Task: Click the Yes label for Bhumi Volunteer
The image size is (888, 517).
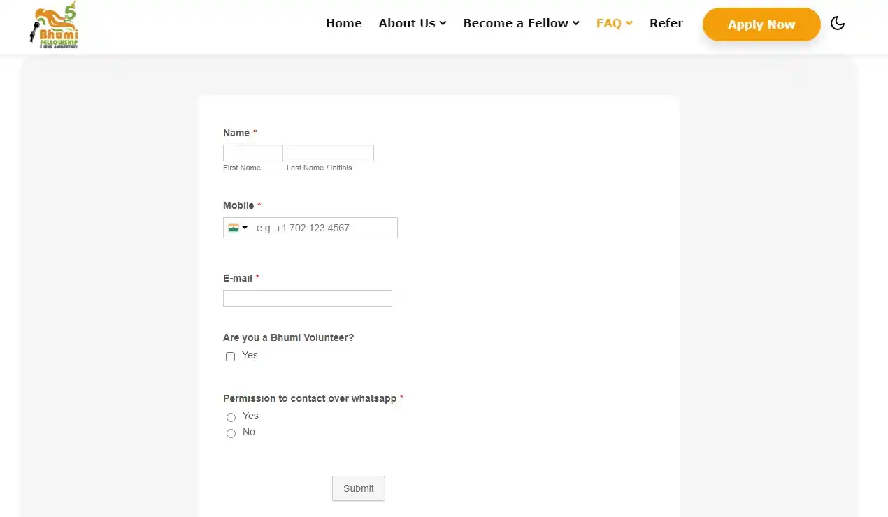Action: (250, 355)
